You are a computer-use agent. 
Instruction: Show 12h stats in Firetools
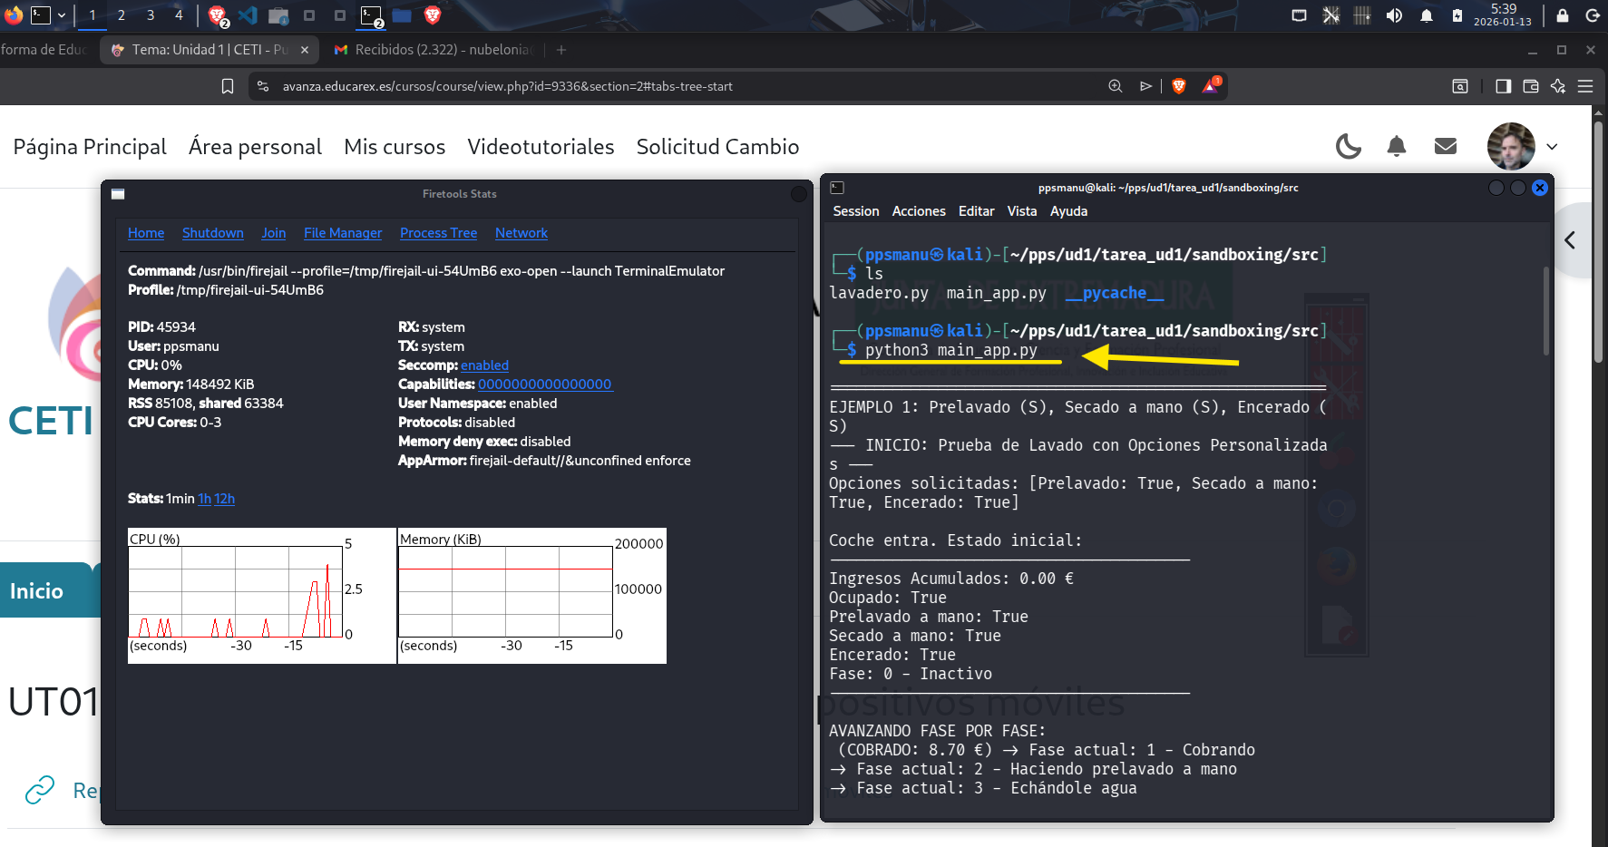point(225,499)
